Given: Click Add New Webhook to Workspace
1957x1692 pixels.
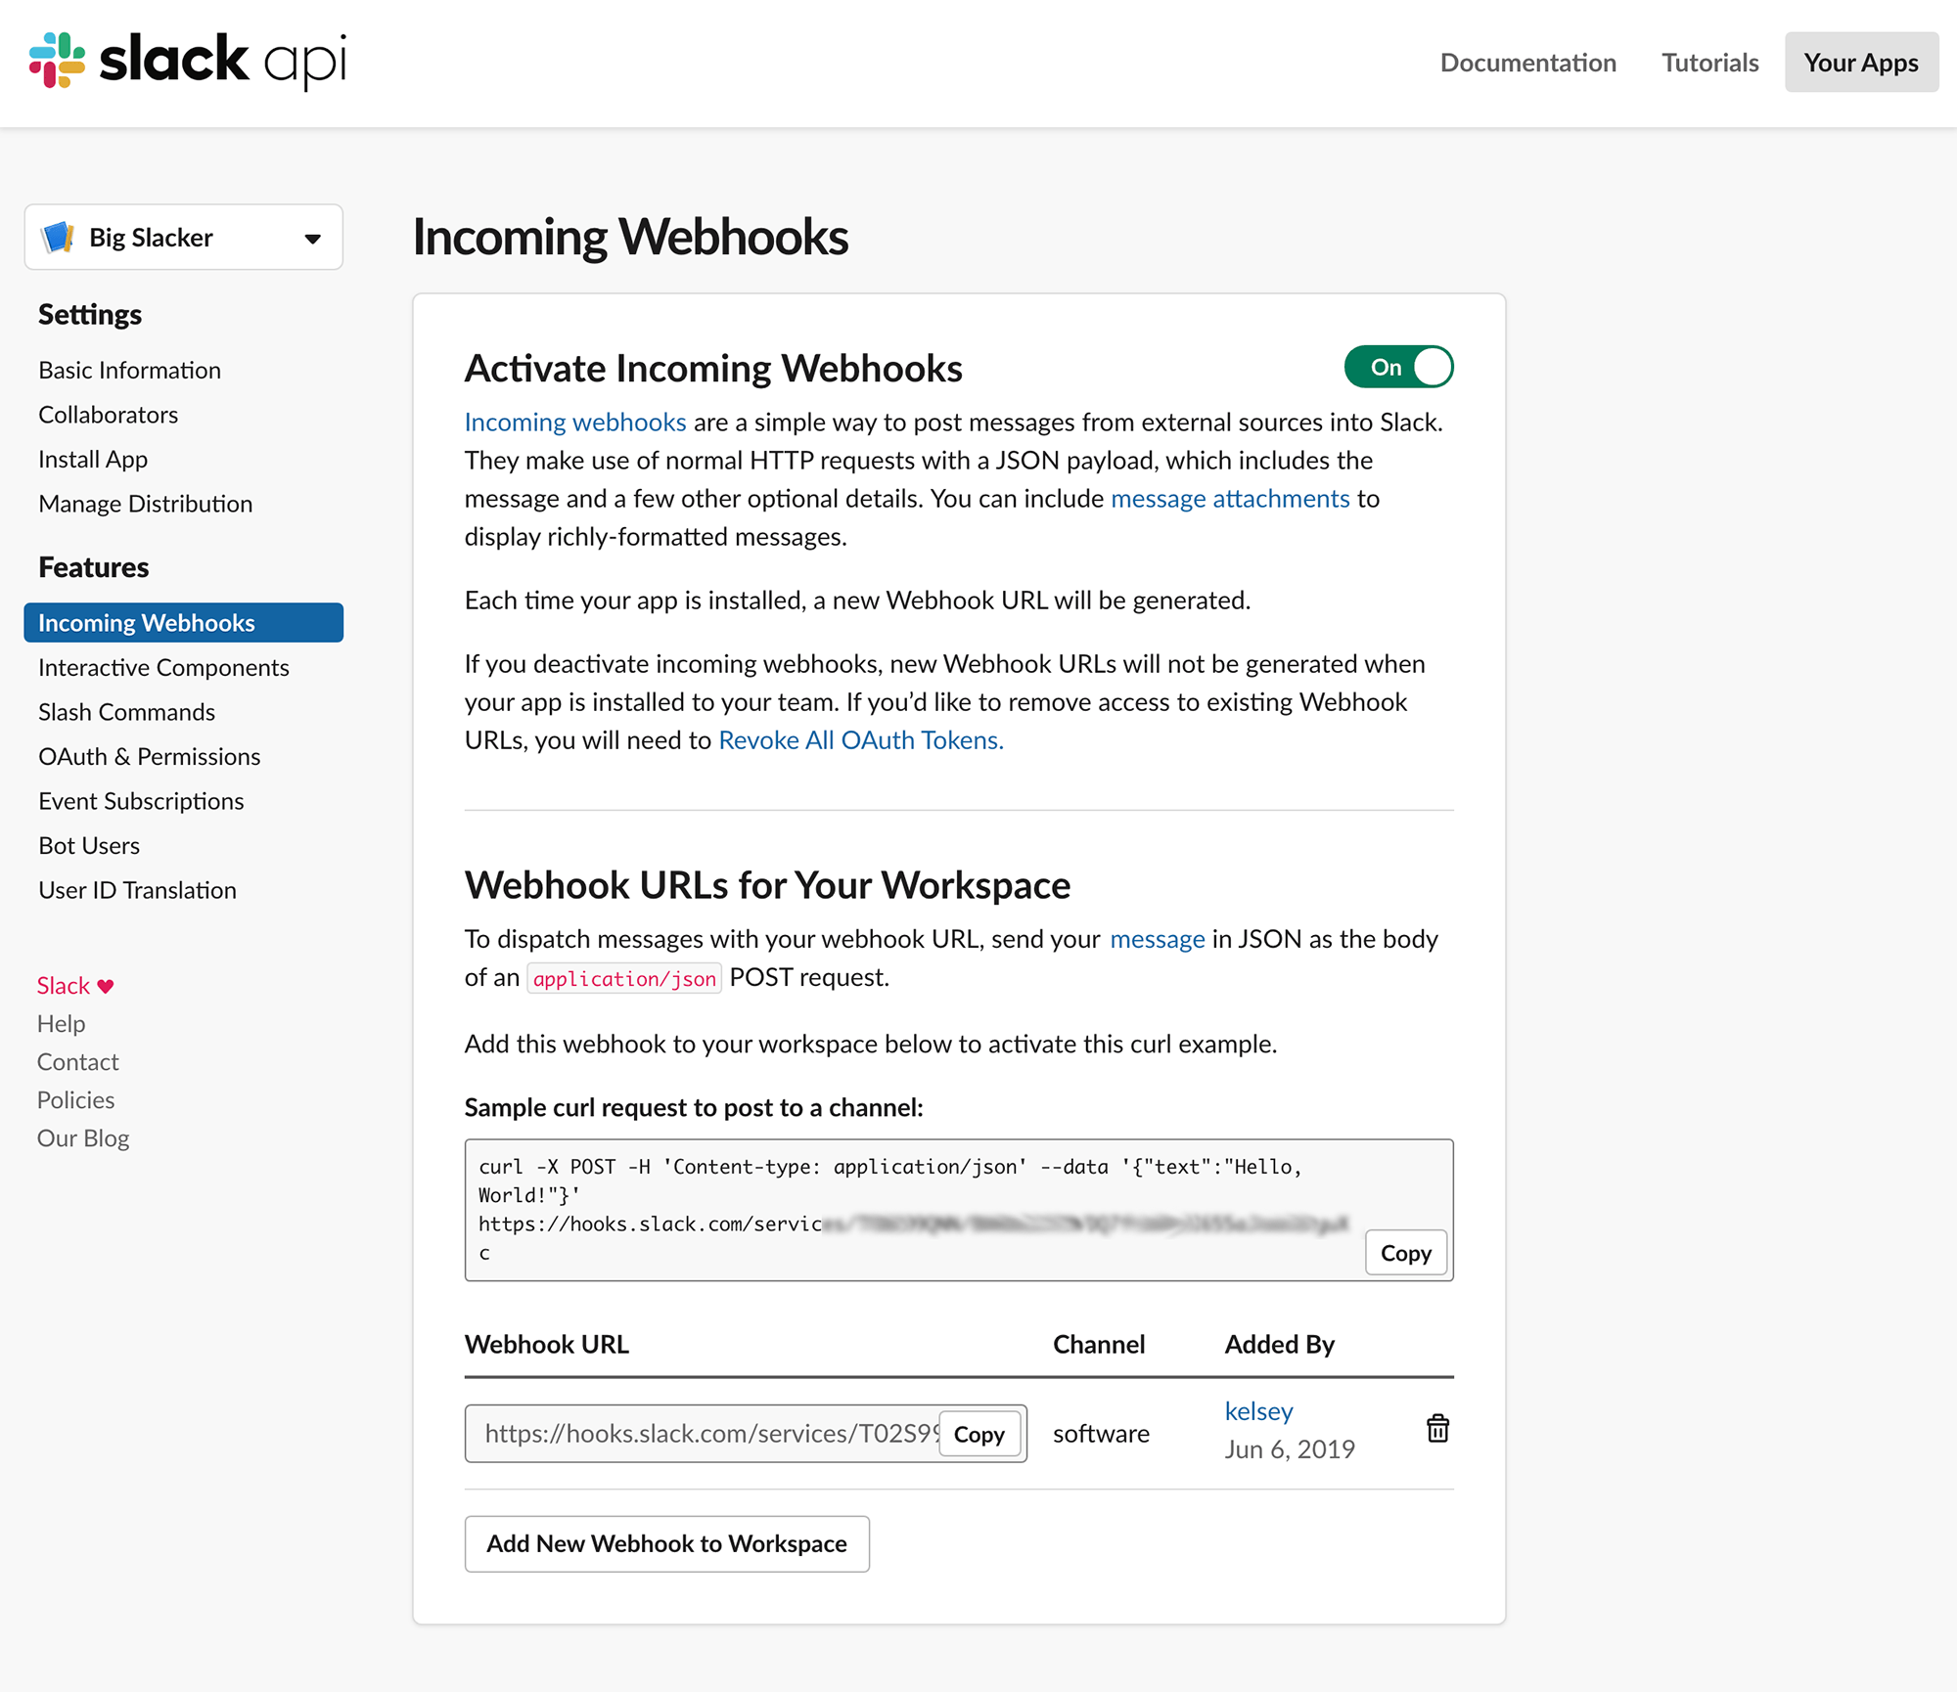Looking at the screenshot, I should pyautogui.click(x=666, y=1543).
